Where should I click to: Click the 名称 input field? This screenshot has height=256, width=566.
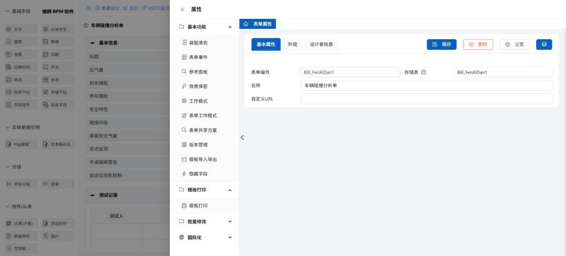427,85
